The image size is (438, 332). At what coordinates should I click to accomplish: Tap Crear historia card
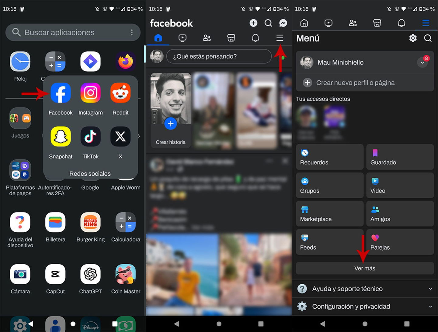tap(171, 111)
